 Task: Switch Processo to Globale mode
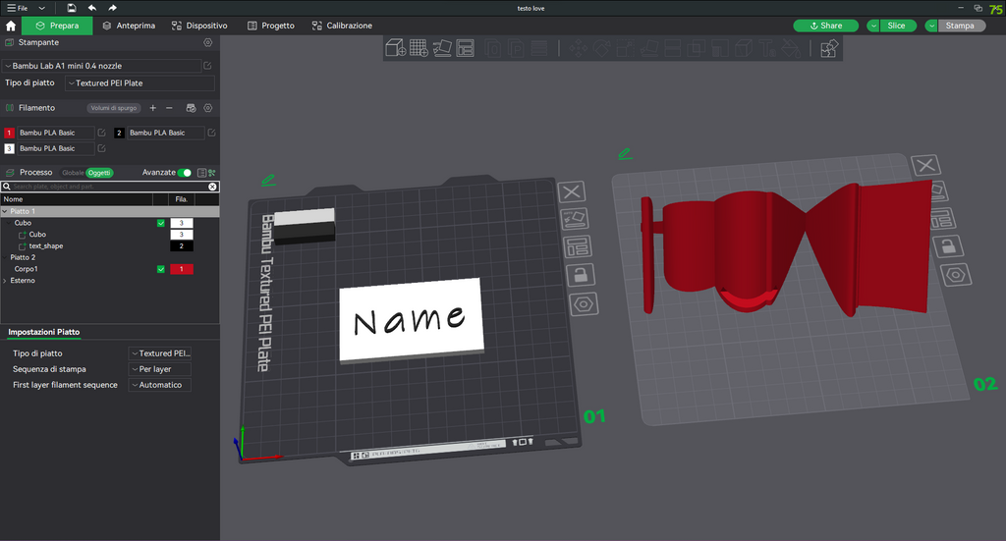tap(73, 173)
